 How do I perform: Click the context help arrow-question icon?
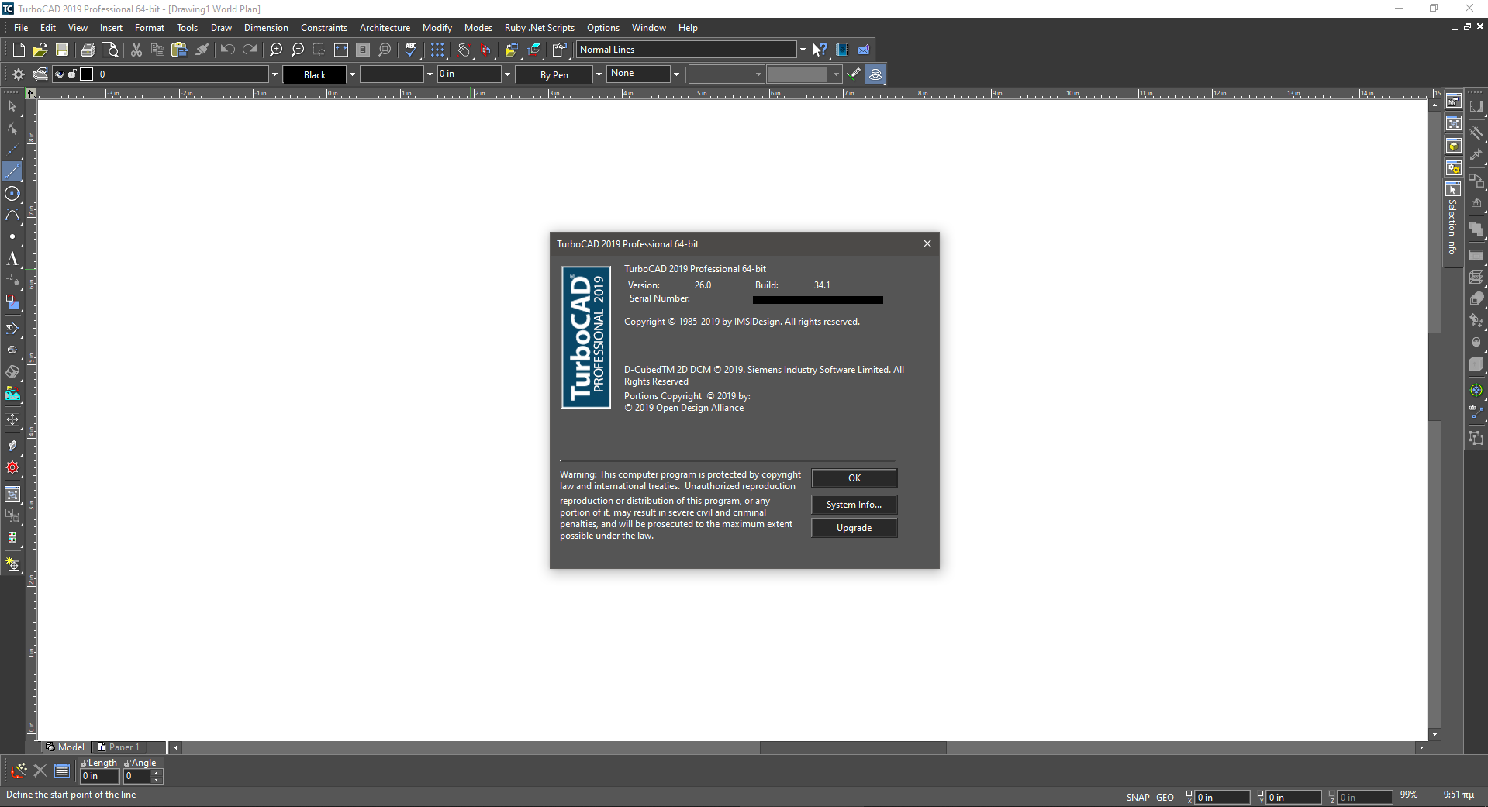[x=820, y=50]
